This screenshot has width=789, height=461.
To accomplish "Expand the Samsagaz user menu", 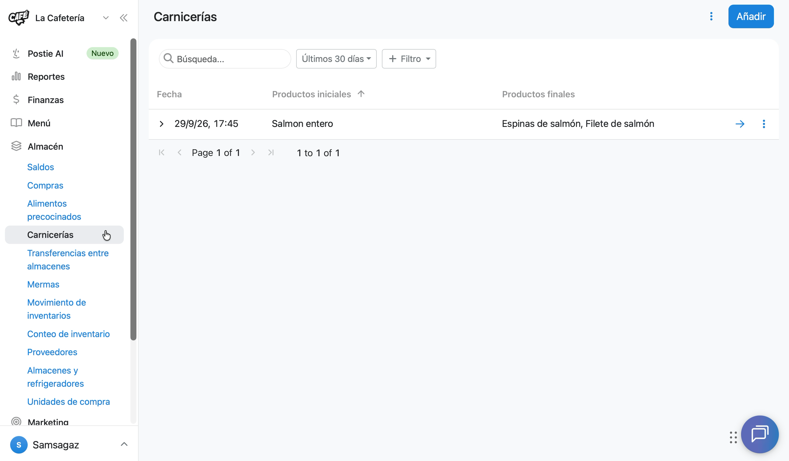I will pos(124,444).
